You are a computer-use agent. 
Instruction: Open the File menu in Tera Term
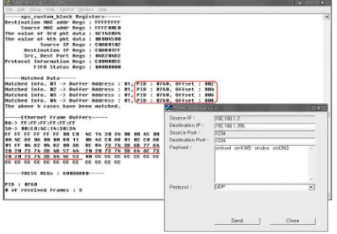(x=9, y=10)
